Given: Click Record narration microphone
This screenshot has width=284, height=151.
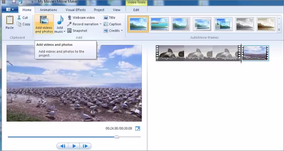Looking at the screenshot, I should tap(83, 24).
